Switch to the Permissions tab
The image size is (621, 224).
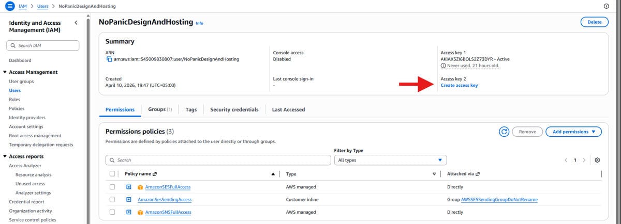(120, 109)
